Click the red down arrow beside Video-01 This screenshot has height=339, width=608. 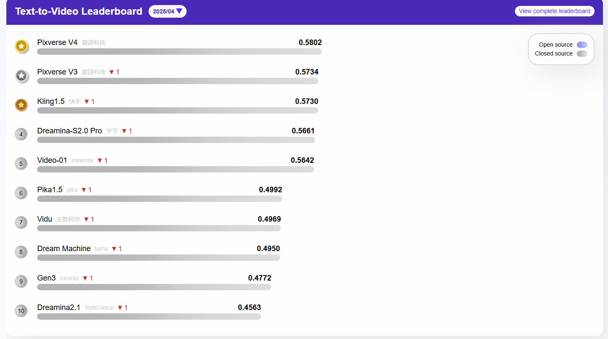100,160
